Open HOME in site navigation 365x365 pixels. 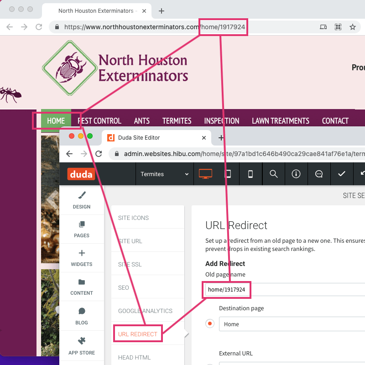pos(56,121)
